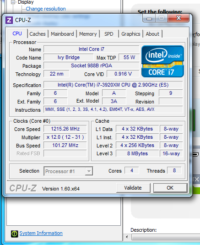
Task: Show the About tab
Action: (152, 34)
